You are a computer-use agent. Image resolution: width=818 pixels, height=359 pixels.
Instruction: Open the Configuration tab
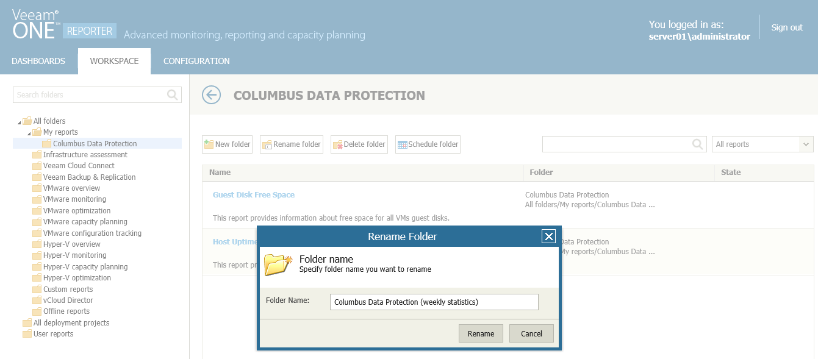(x=196, y=61)
